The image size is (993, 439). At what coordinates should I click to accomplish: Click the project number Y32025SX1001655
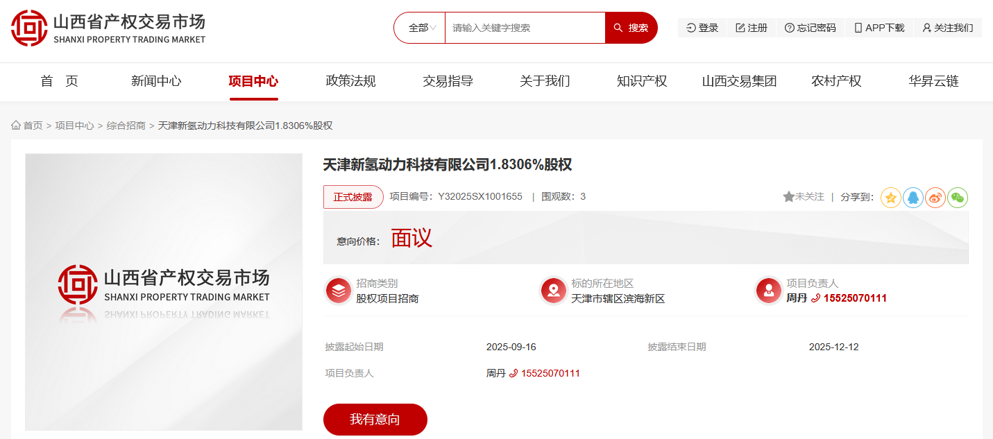coord(479,196)
